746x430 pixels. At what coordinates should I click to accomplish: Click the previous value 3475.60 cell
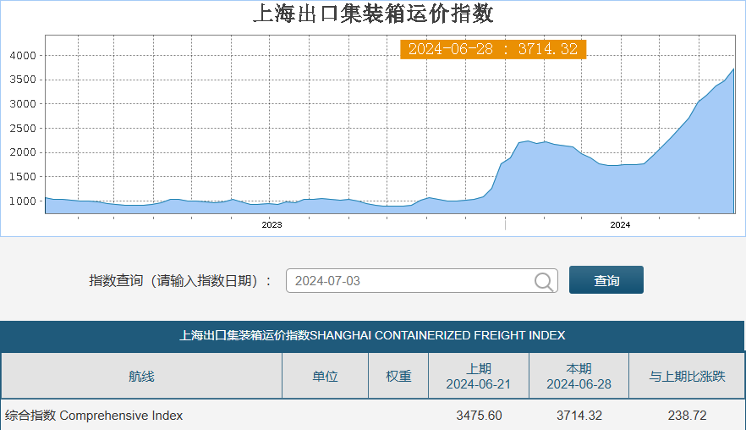click(x=479, y=416)
